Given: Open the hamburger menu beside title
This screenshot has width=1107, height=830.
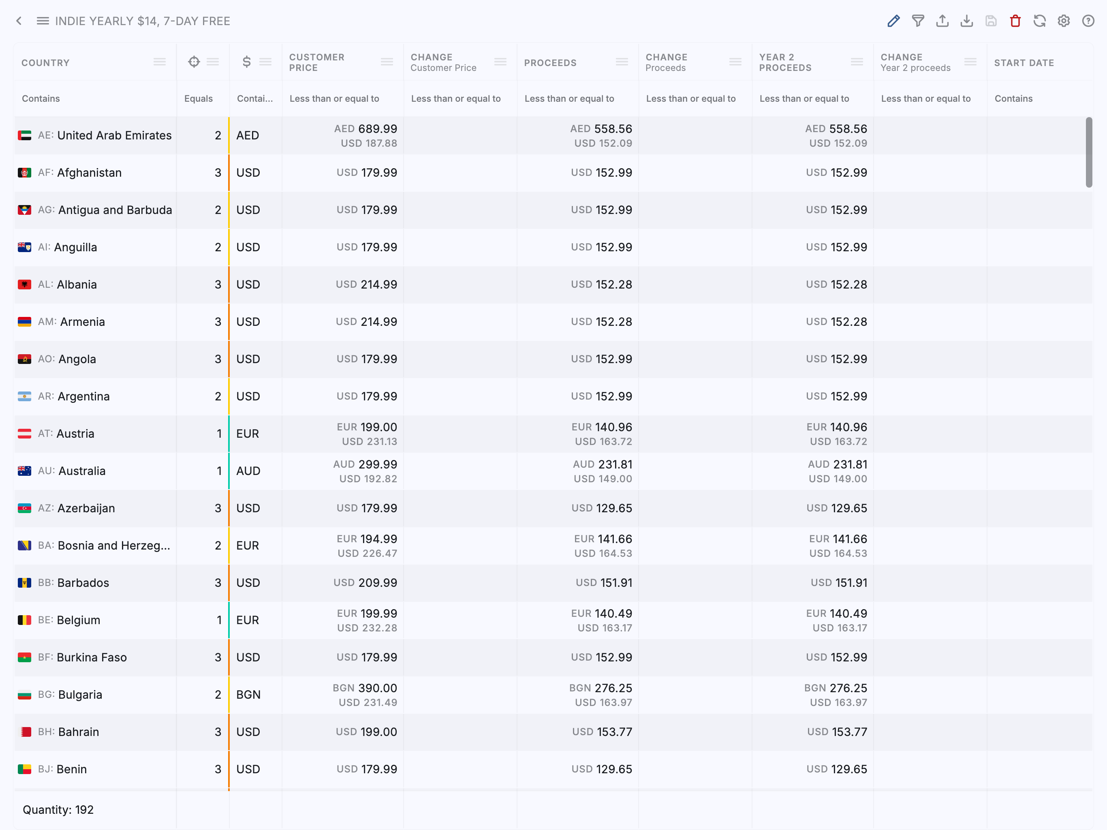Looking at the screenshot, I should [43, 21].
